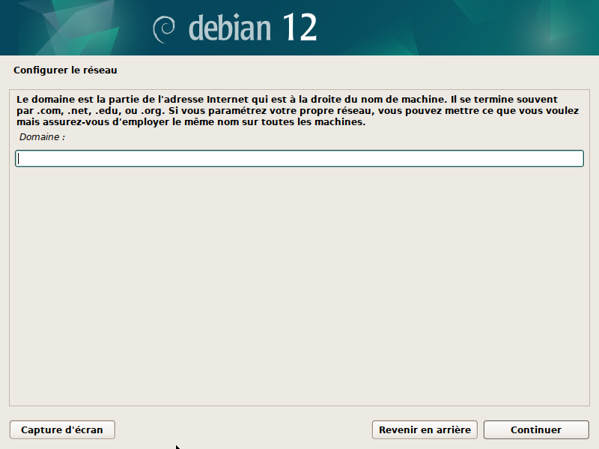
Task: Click the Continuer button
Action: click(x=536, y=430)
